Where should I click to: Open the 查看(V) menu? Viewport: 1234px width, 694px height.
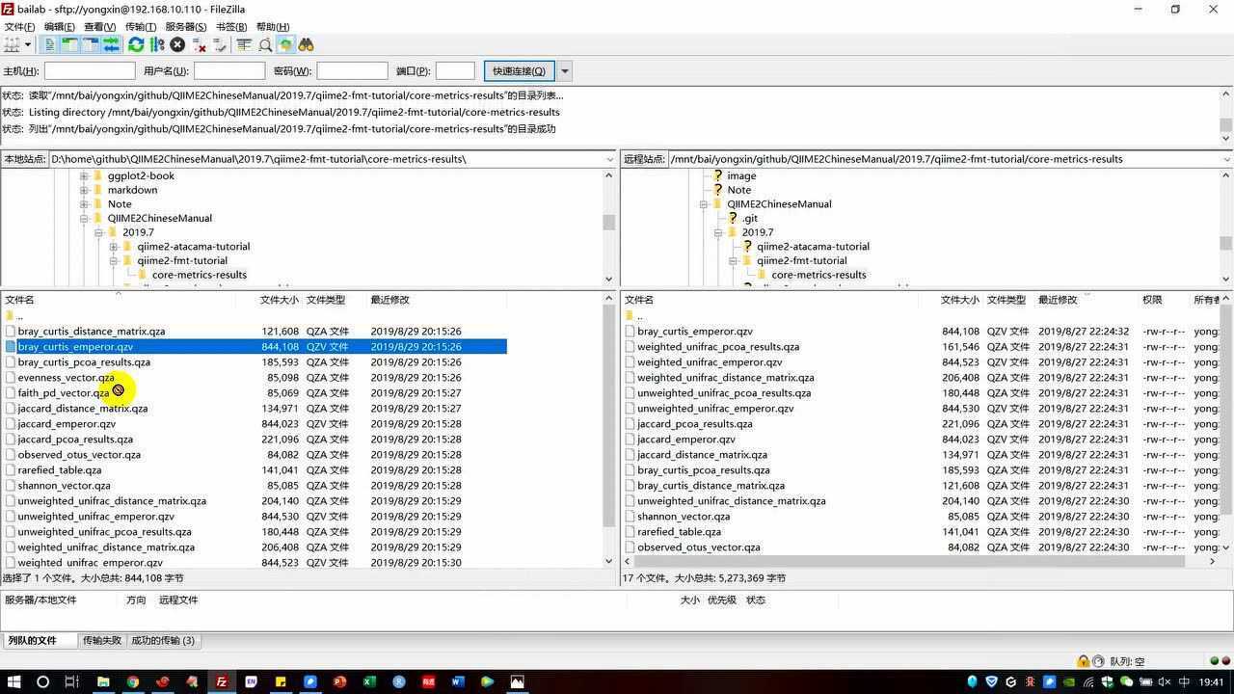pos(100,26)
